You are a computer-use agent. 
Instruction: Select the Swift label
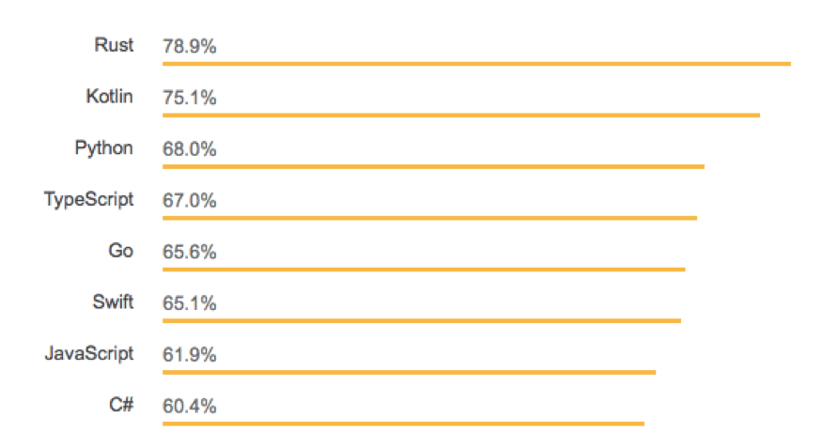[113, 302]
